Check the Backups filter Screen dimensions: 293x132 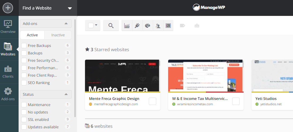(x=24, y=53)
